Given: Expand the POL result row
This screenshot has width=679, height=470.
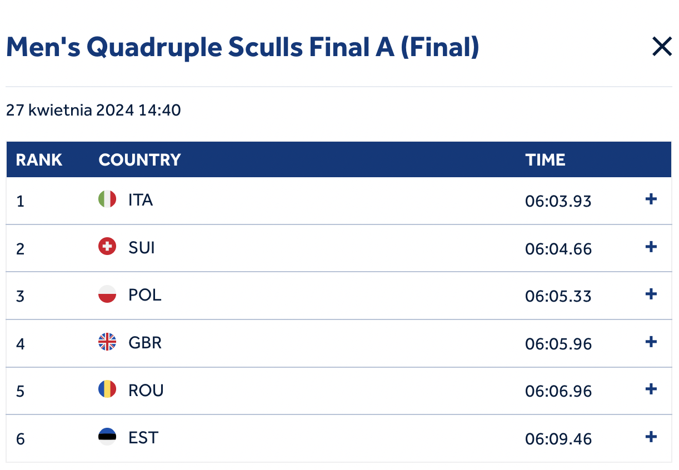Looking at the screenshot, I should [x=651, y=294].
